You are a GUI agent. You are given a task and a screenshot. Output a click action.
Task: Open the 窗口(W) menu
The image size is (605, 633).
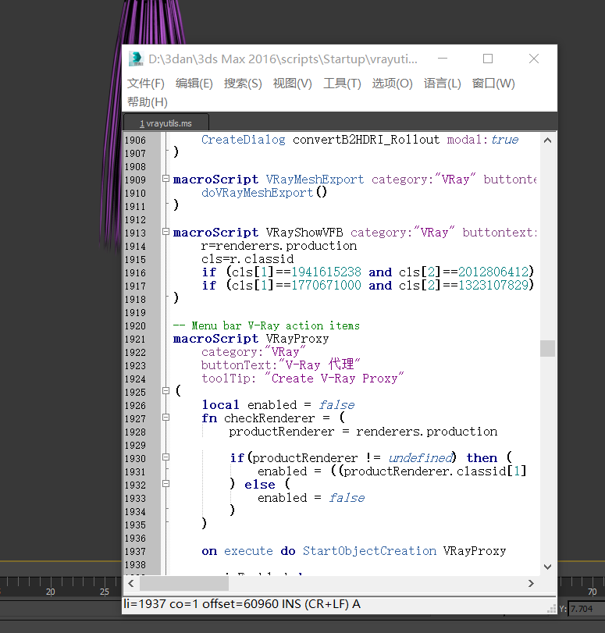tap(493, 84)
